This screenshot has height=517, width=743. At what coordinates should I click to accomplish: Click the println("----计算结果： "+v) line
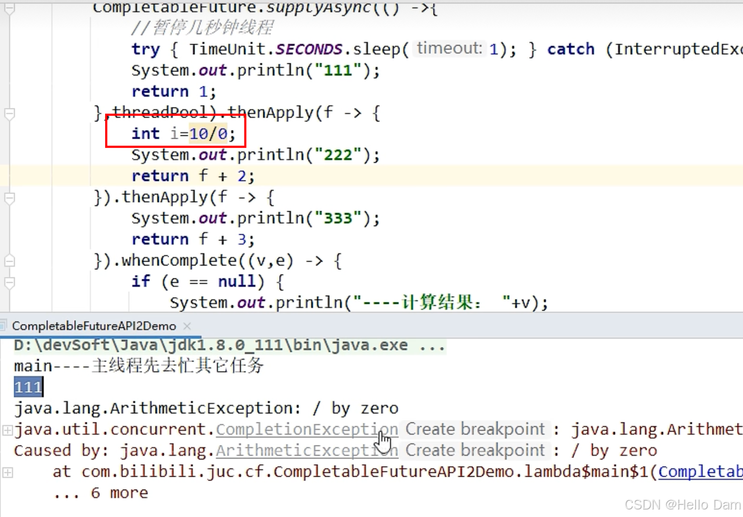[x=359, y=303]
